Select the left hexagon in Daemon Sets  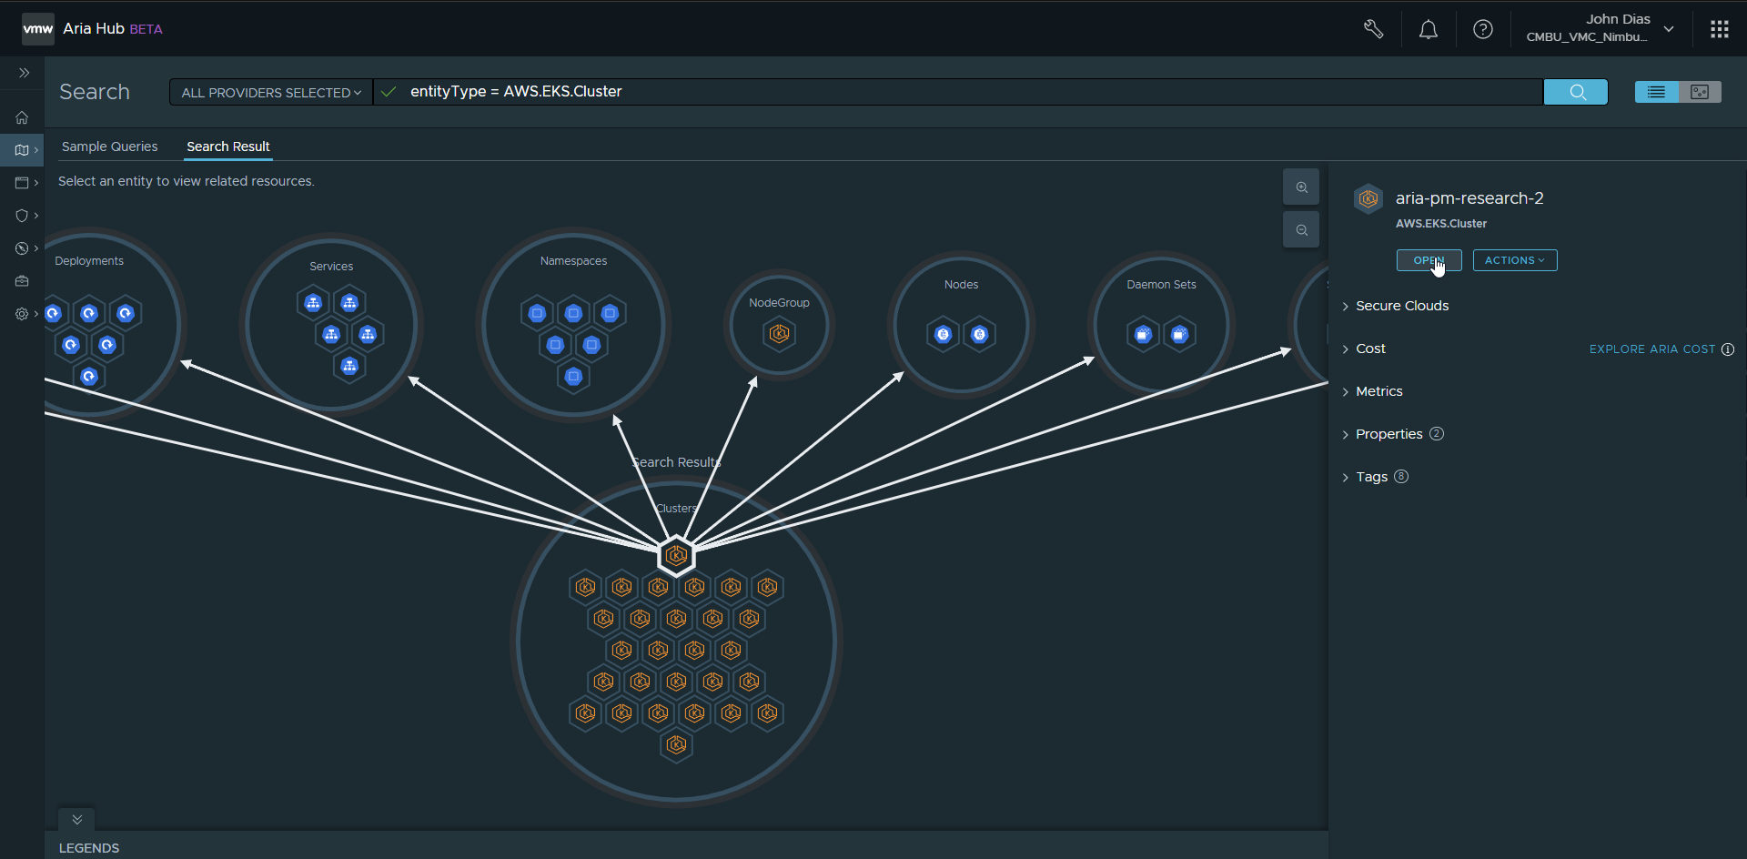pos(1144,335)
